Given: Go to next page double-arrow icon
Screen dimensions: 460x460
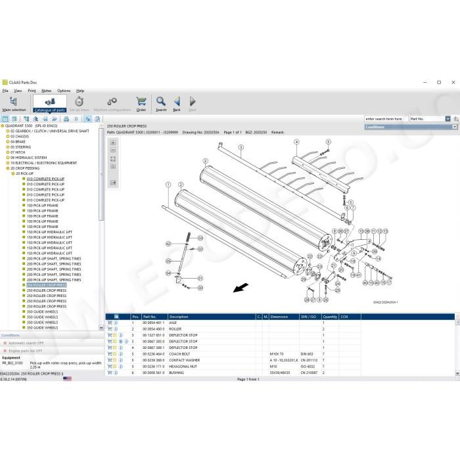Looking at the screenshot, I should point(55,119).
